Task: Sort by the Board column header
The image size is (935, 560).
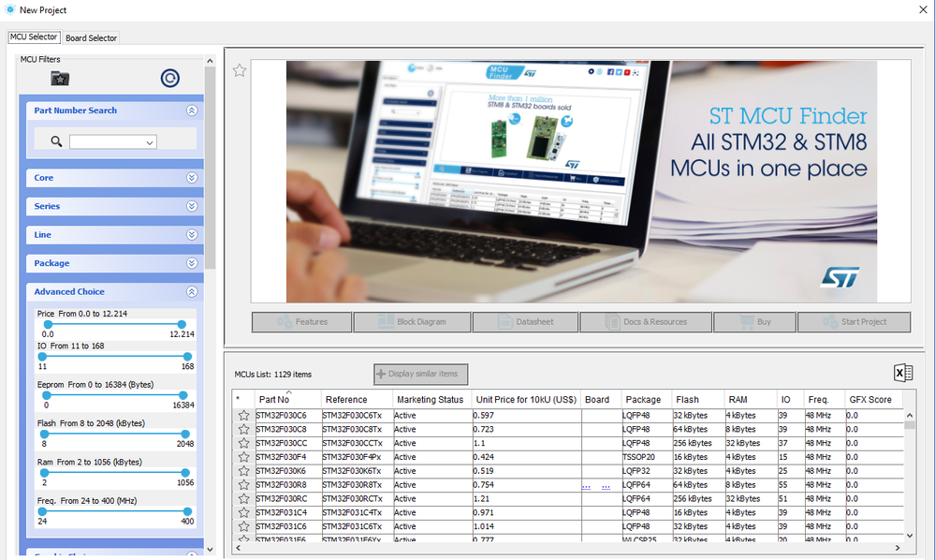Action: point(601,399)
